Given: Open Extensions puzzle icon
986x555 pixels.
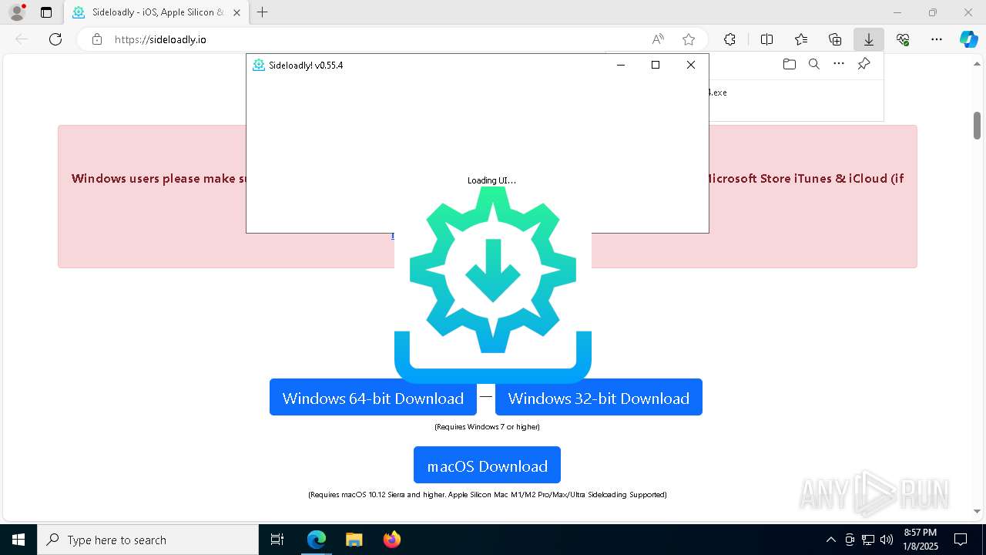Looking at the screenshot, I should coord(729,39).
